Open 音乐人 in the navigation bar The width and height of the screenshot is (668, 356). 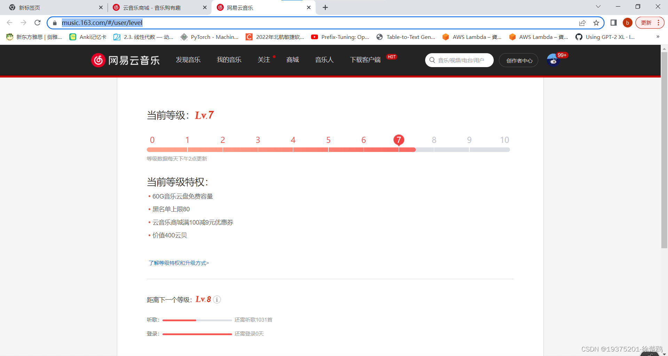point(324,60)
